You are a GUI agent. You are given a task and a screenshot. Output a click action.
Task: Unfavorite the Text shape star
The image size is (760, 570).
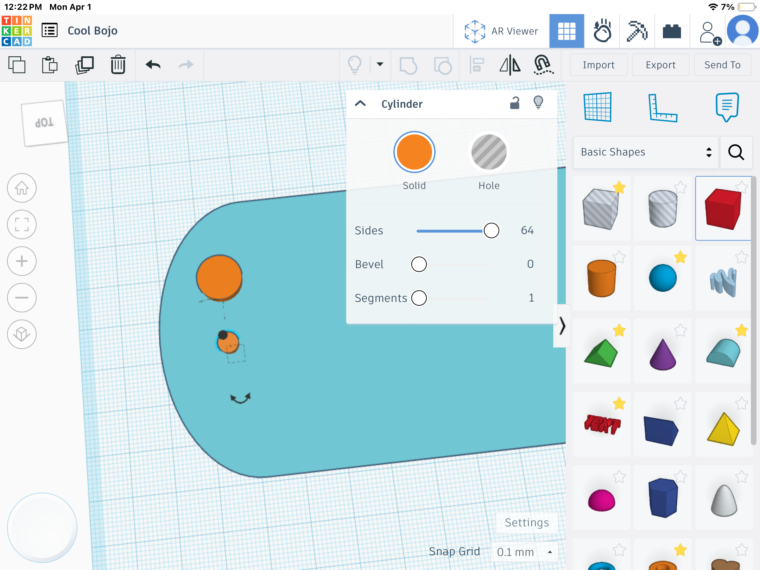[619, 404]
